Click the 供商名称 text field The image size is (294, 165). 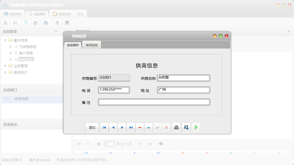(183, 78)
